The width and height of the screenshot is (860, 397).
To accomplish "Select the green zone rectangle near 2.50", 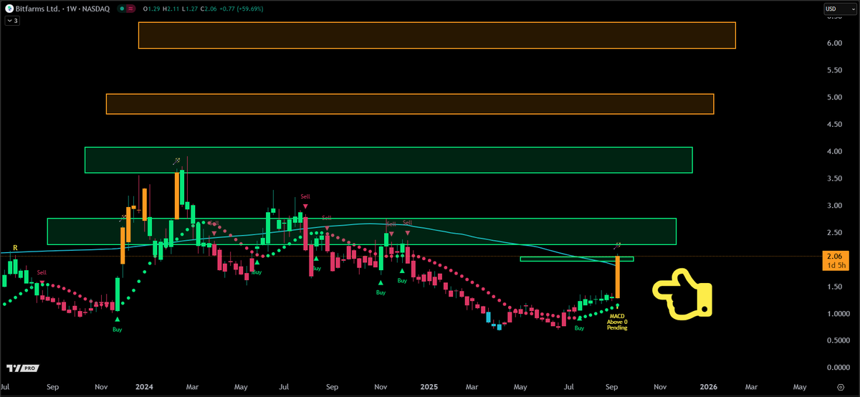I will (x=362, y=231).
